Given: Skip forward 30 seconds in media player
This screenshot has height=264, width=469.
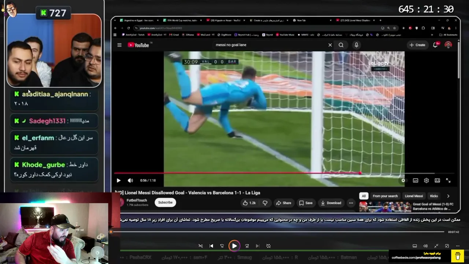Looking at the screenshot, I should pos(247,246).
